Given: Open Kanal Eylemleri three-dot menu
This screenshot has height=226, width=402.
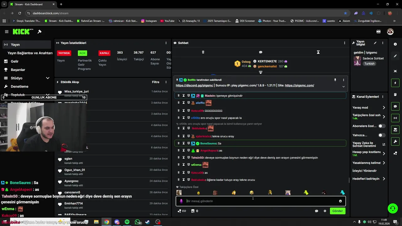Looking at the screenshot, I should click(x=383, y=97).
